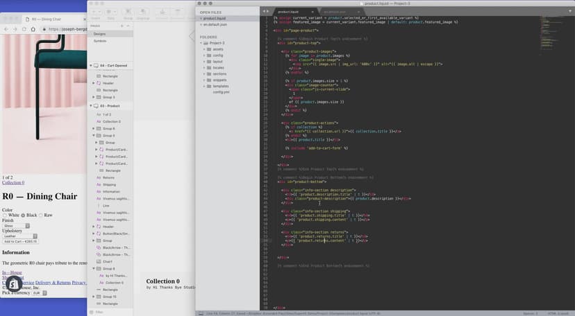The height and width of the screenshot is (316, 575).
Task: Click the Shopify badge icon
Action: click(x=13, y=284)
